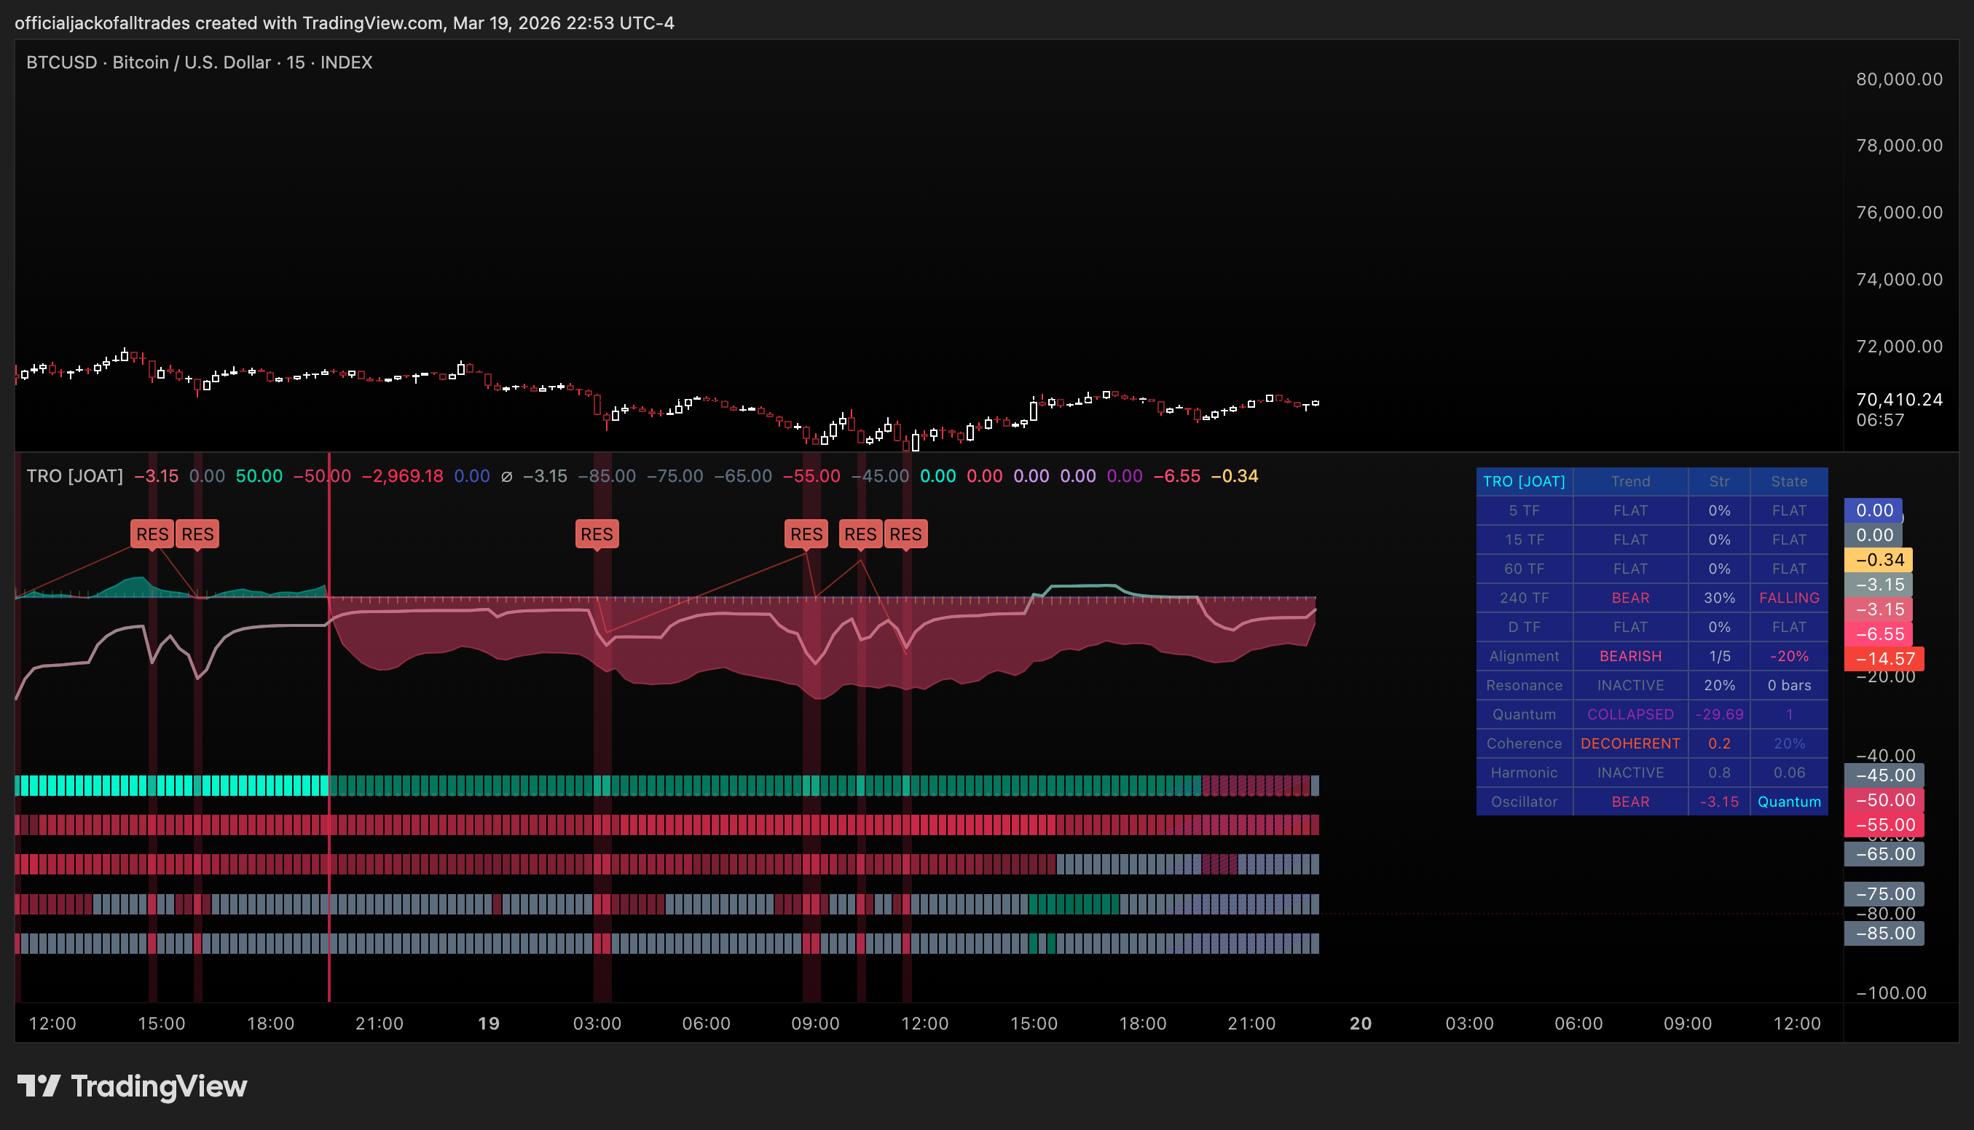Click the -20% alignment state value
The image size is (1974, 1130).
pos(1788,656)
